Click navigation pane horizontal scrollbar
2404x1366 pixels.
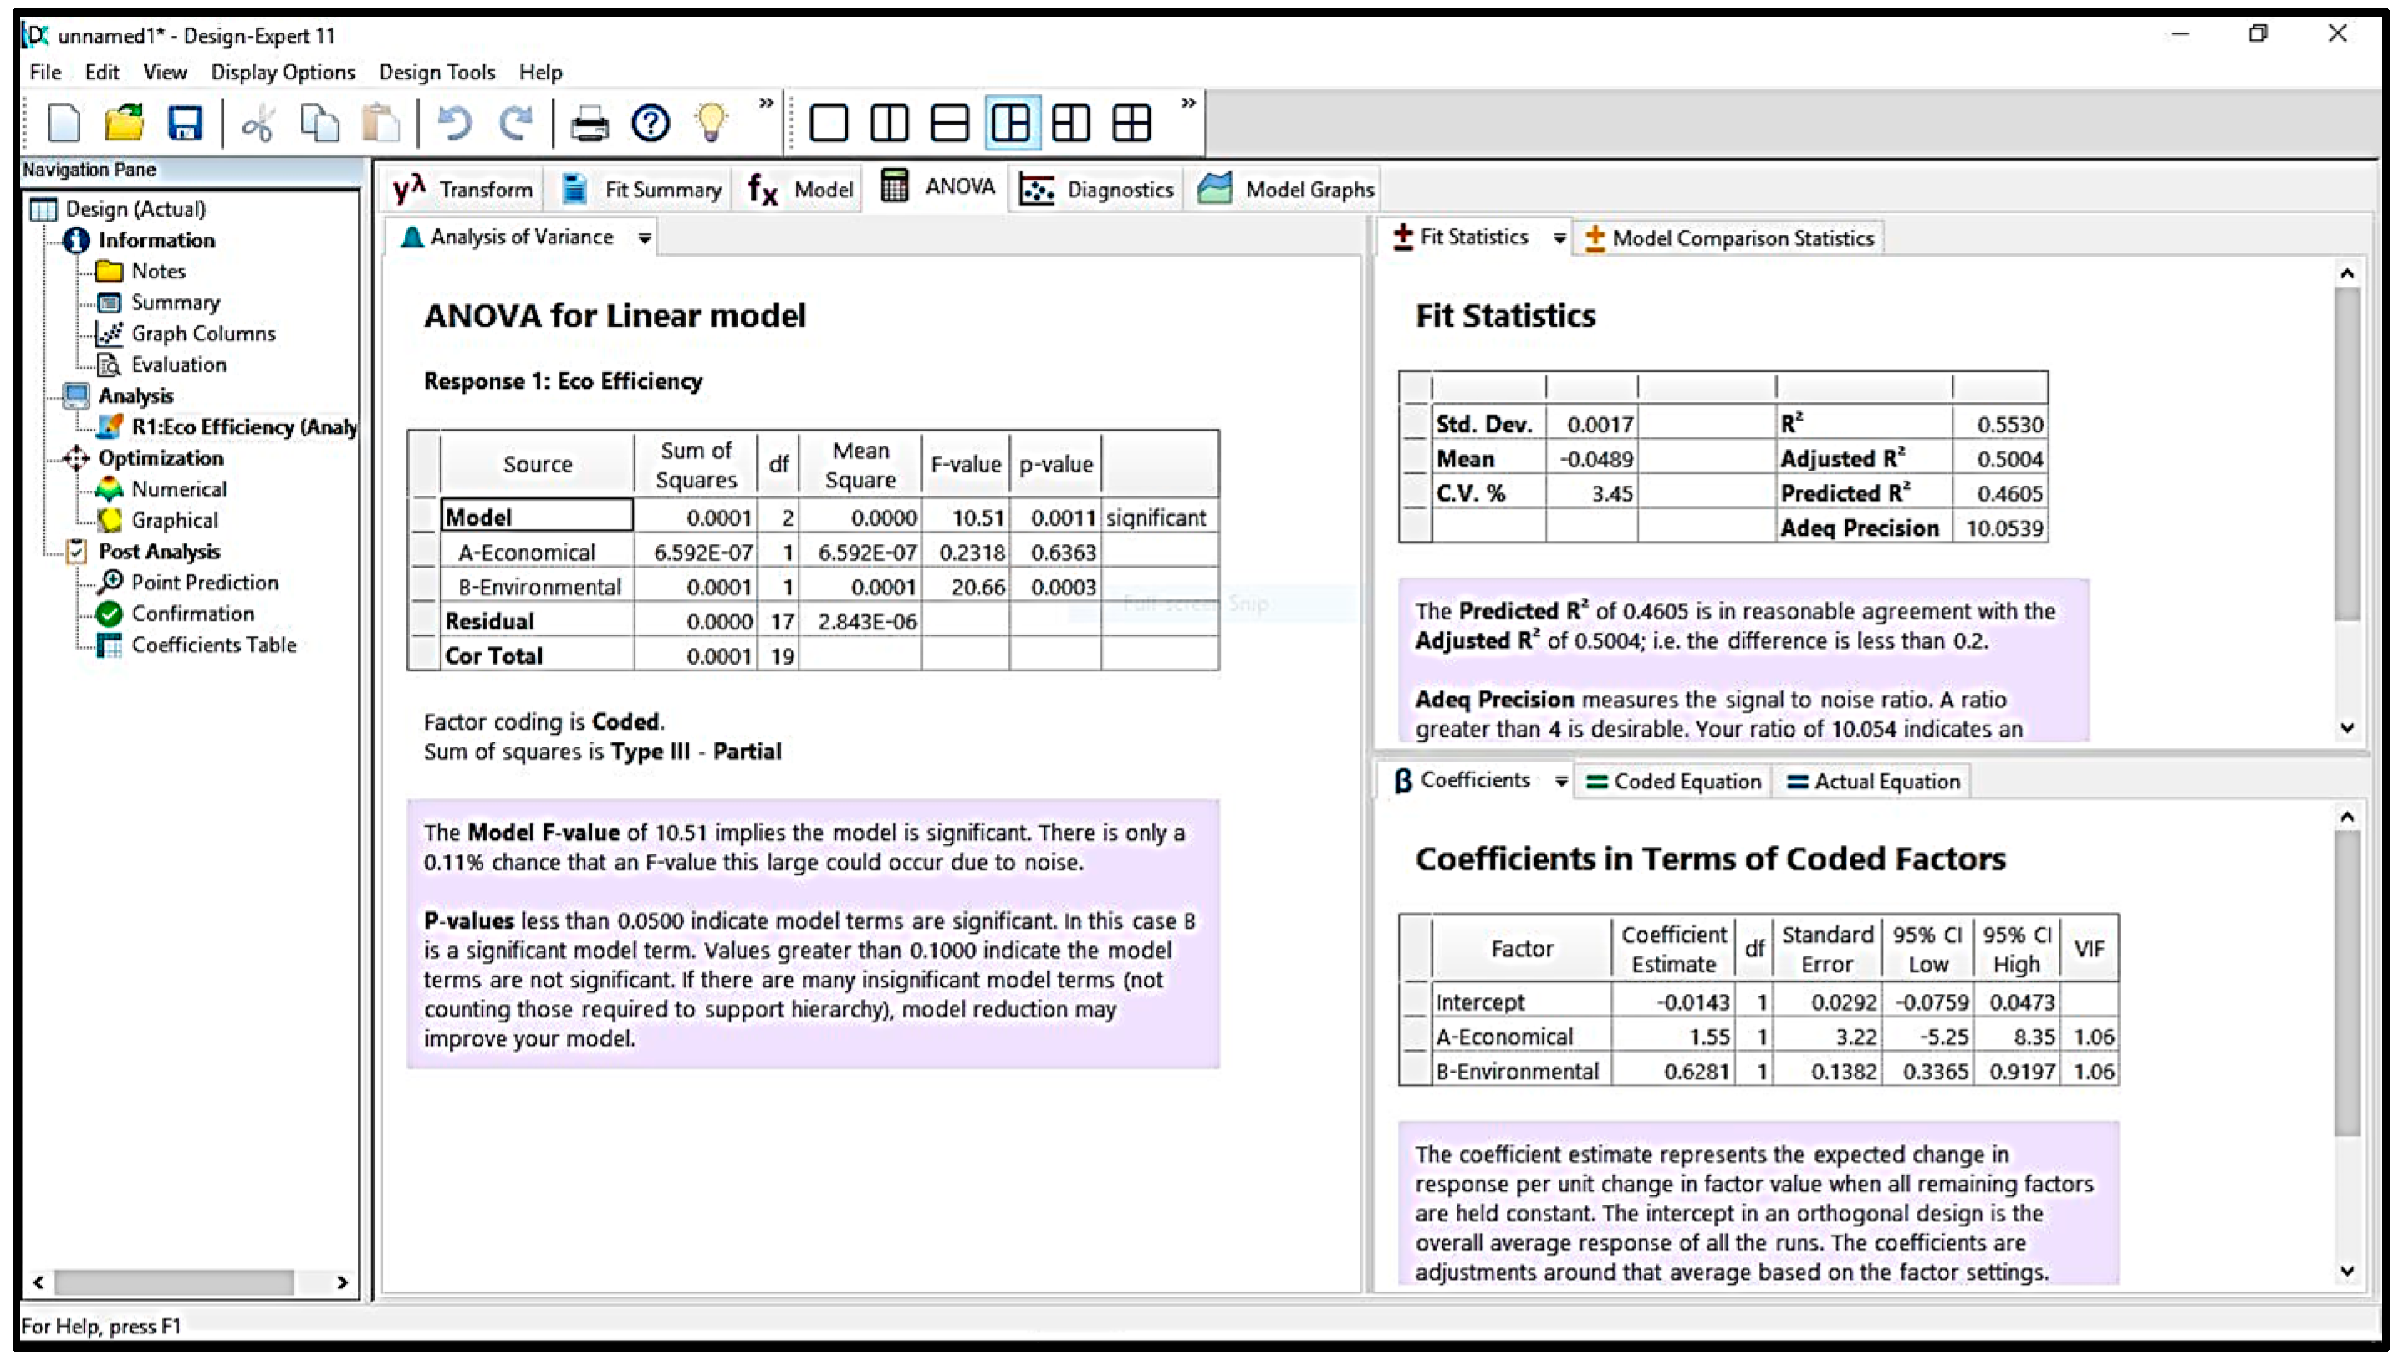click(x=174, y=1282)
